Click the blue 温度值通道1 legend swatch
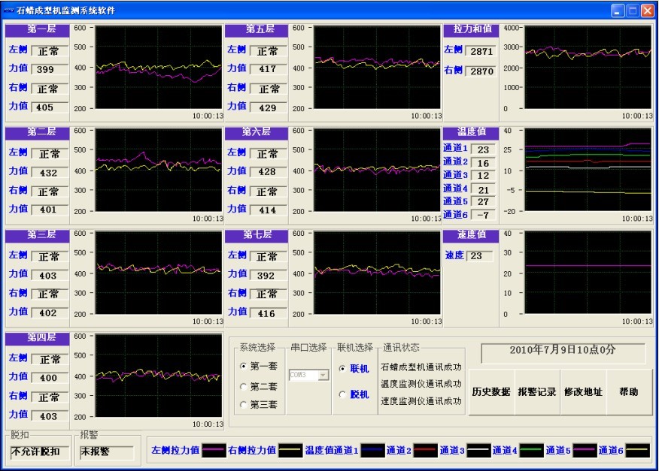 pyautogui.click(x=372, y=451)
